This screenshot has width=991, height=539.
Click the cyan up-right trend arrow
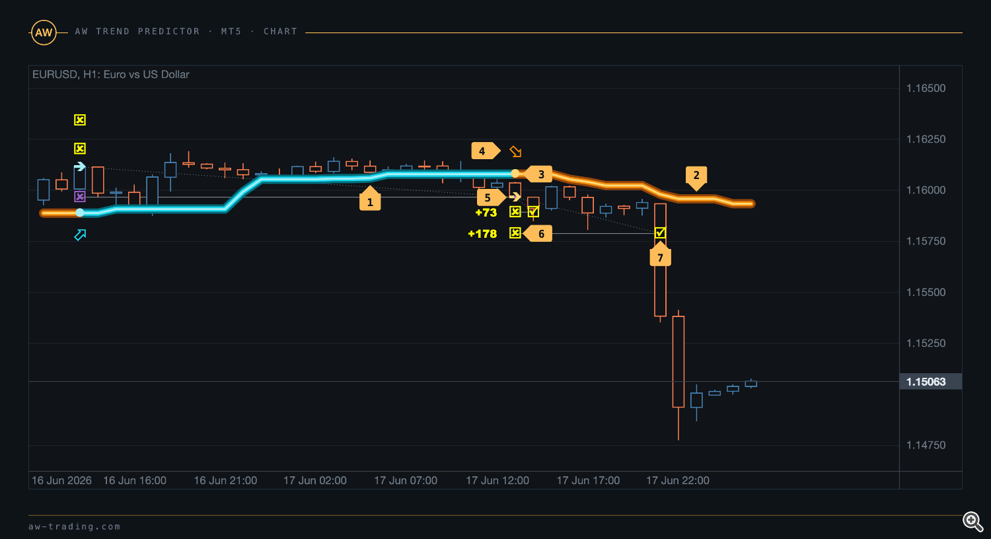[80, 234]
